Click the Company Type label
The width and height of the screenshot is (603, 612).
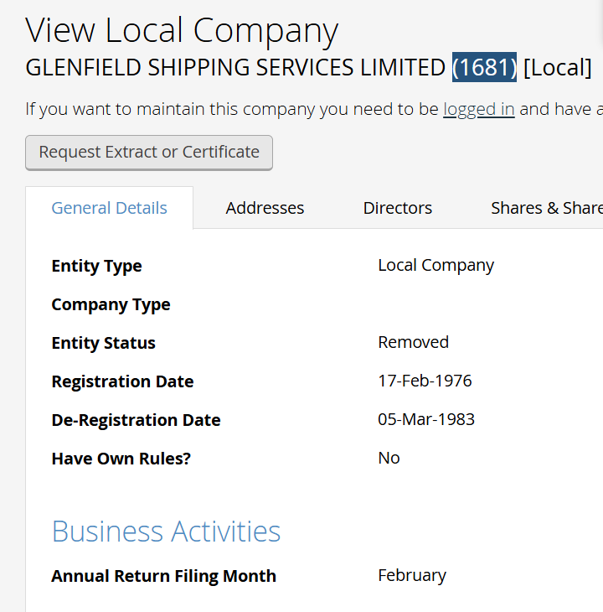click(x=111, y=304)
